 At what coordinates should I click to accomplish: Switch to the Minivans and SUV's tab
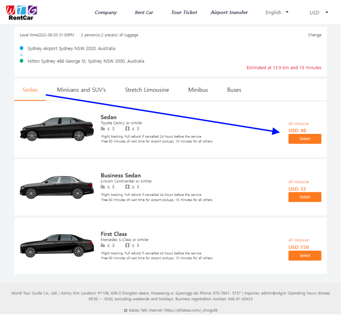(81, 90)
